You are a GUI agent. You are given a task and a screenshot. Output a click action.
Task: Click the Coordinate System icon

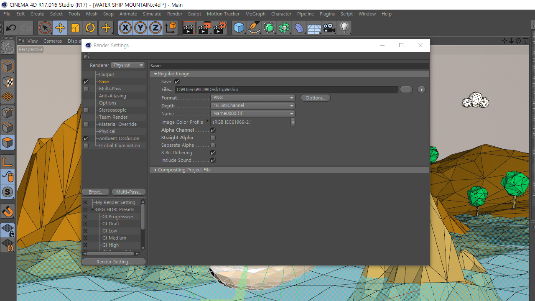coord(171,28)
